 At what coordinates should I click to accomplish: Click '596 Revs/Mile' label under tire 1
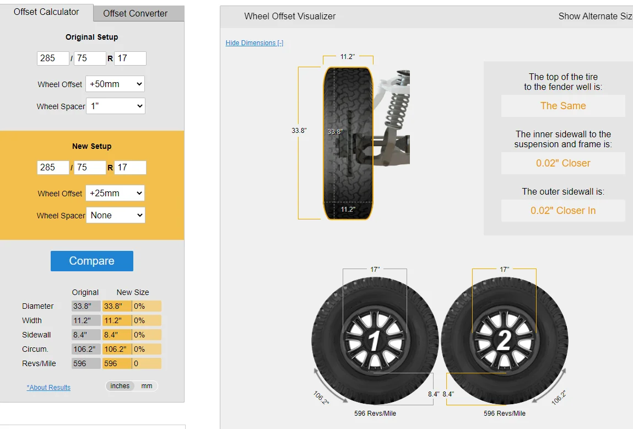(x=375, y=413)
